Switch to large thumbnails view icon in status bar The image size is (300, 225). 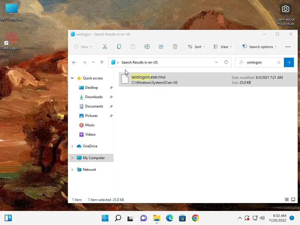pyautogui.click(x=293, y=200)
